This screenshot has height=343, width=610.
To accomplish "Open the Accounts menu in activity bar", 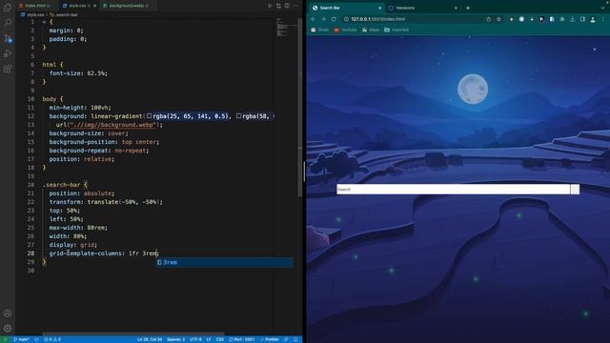I will coord(8,313).
